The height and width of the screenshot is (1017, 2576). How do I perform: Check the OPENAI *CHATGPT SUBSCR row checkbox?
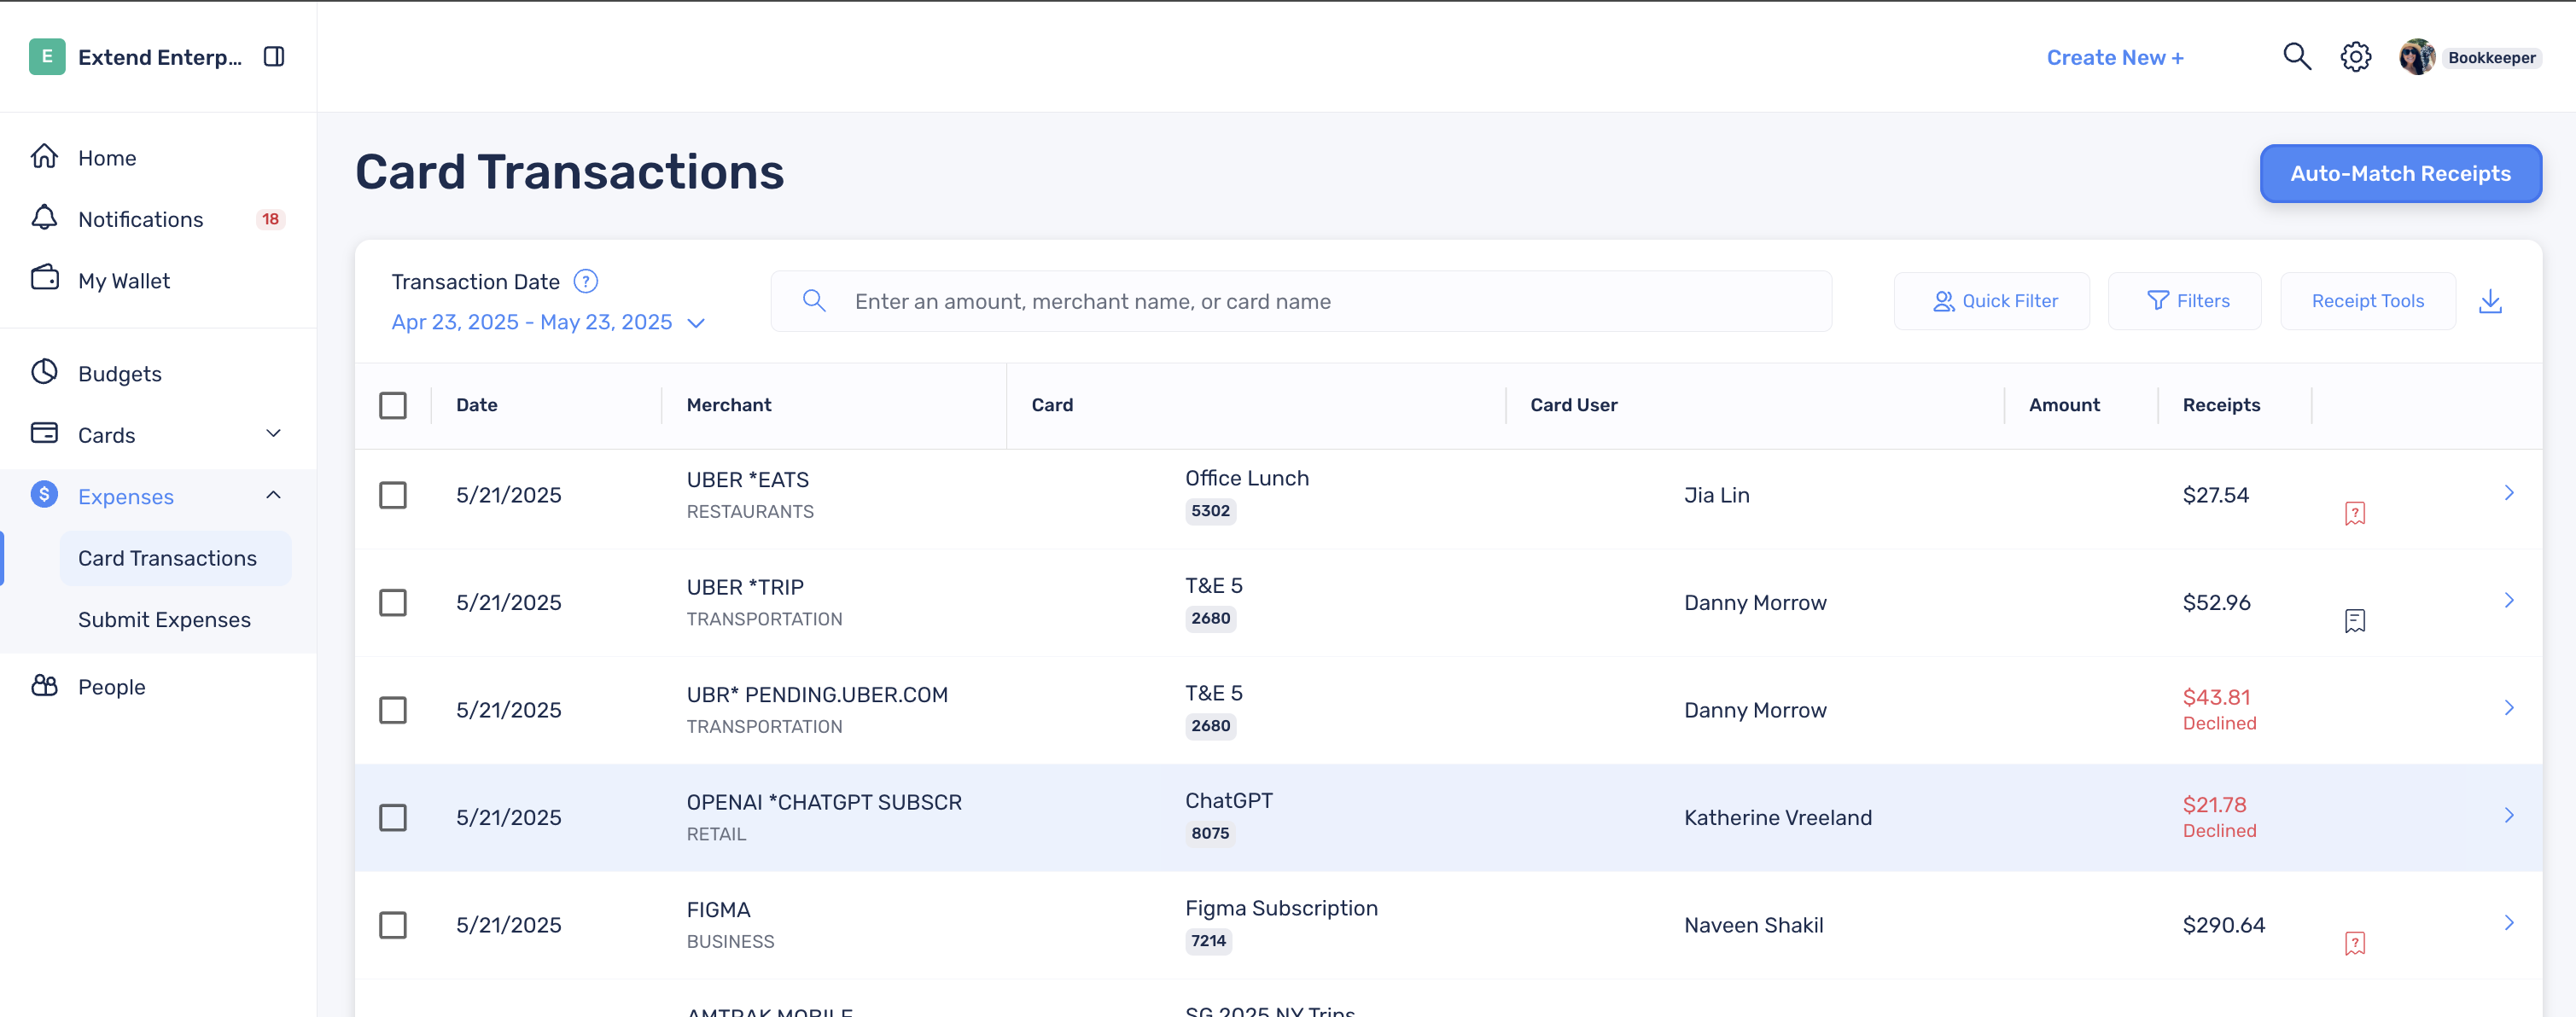(393, 817)
